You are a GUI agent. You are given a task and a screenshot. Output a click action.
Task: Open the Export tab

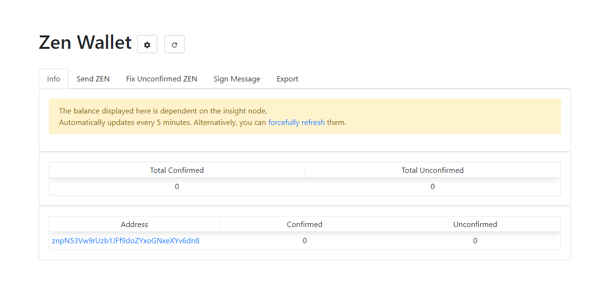coord(288,79)
